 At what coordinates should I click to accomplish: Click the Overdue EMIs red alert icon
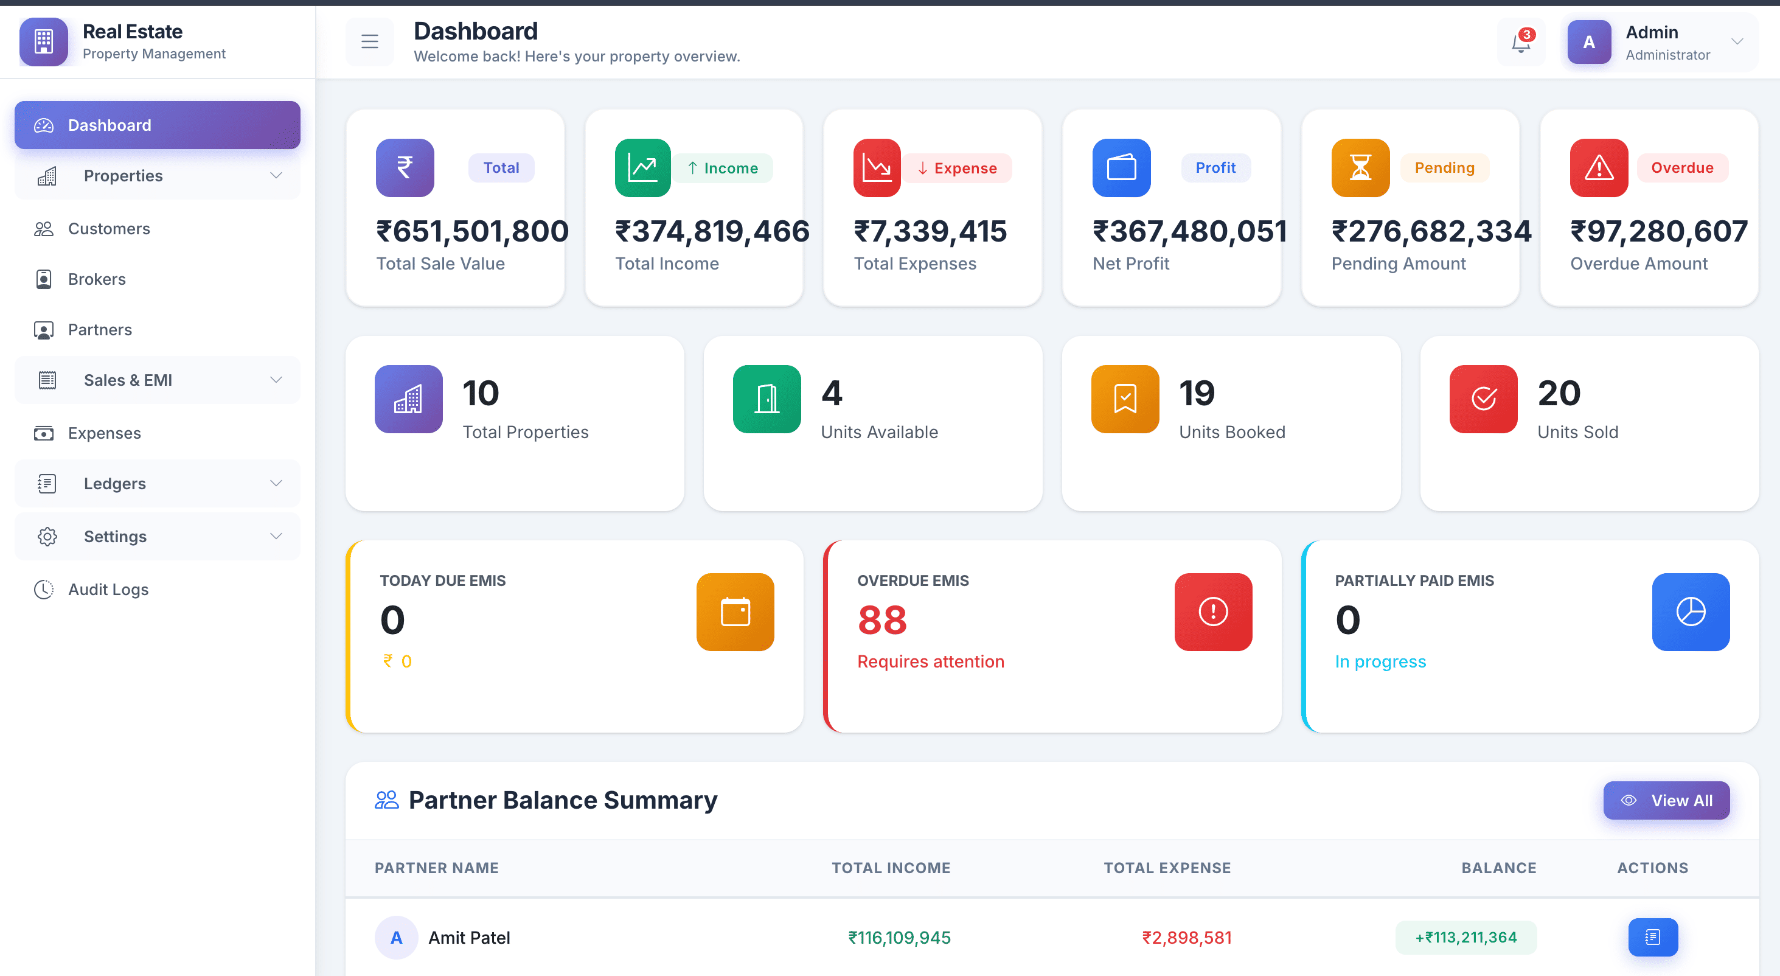1212,611
